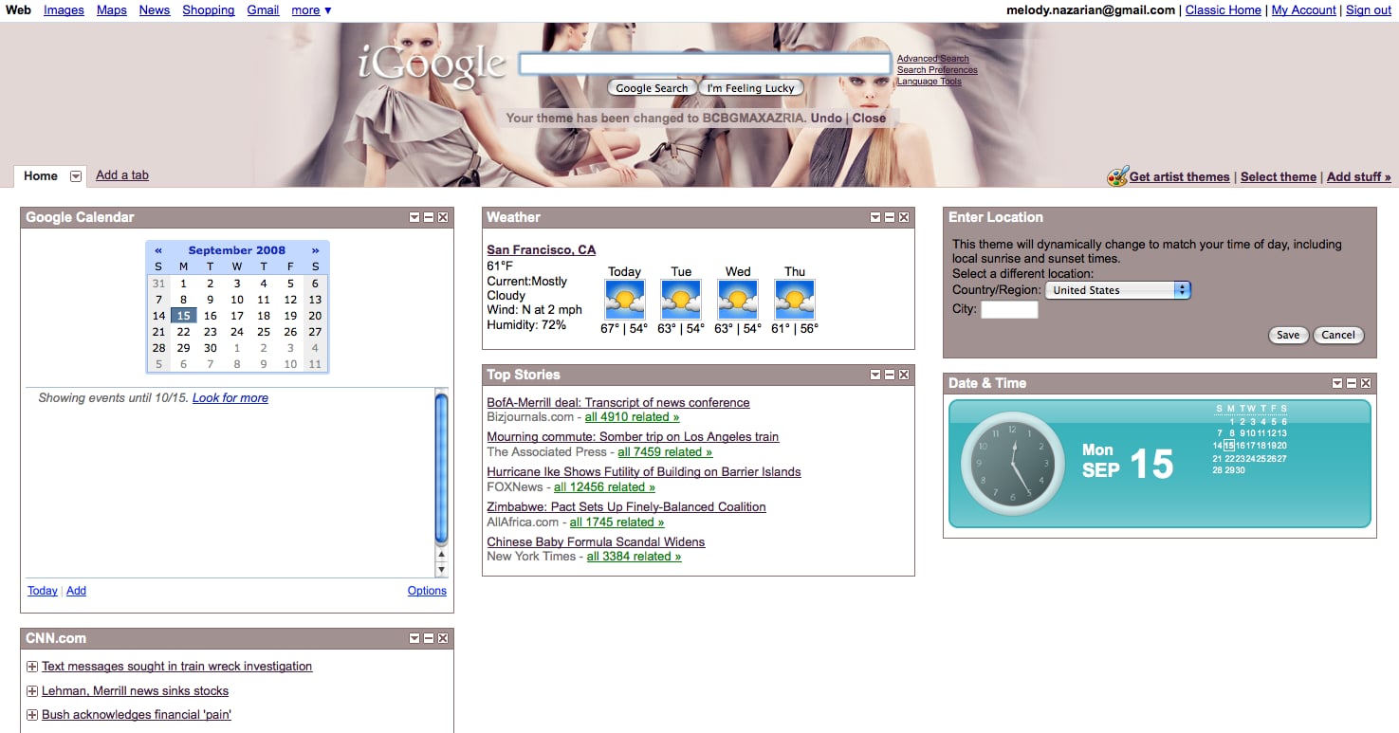1399x733 pixels.
Task: Advance the calendar to the next month
Action: 315,250
